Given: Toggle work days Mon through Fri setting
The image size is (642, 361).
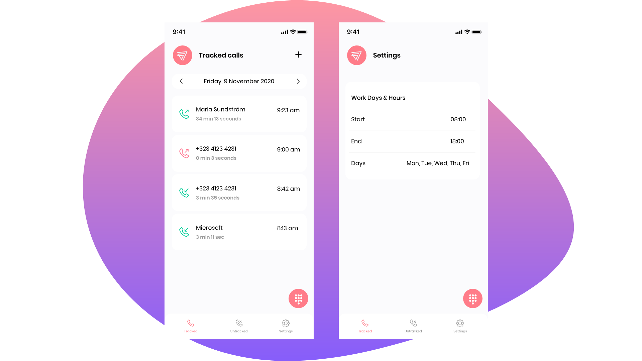Looking at the screenshot, I should pyautogui.click(x=438, y=163).
